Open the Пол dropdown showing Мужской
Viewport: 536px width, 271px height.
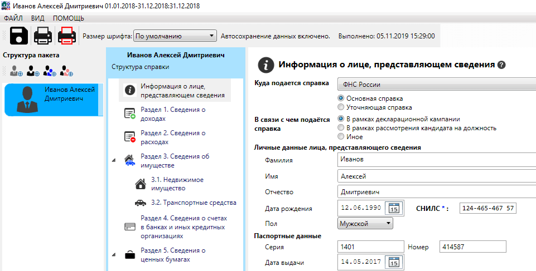click(365, 224)
